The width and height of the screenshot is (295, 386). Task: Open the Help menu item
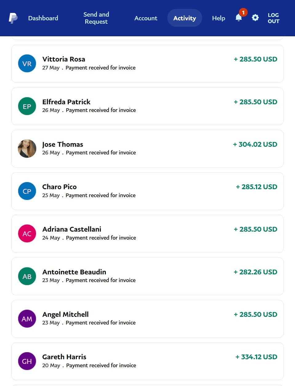(218, 18)
